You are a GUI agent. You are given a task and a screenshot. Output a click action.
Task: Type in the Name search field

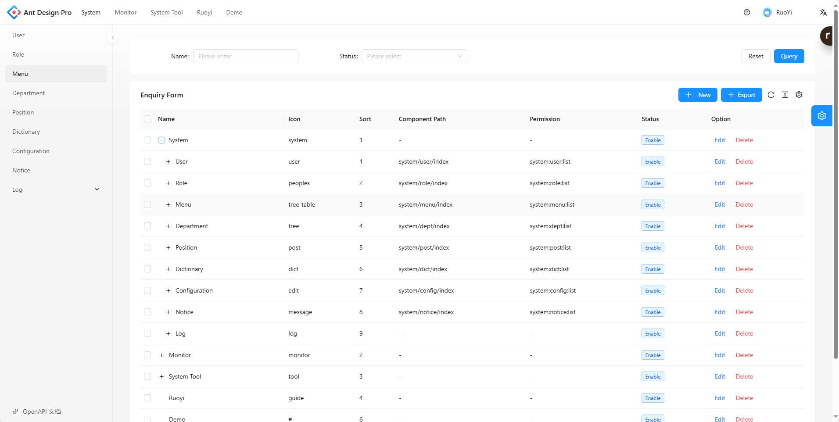(245, 56)
